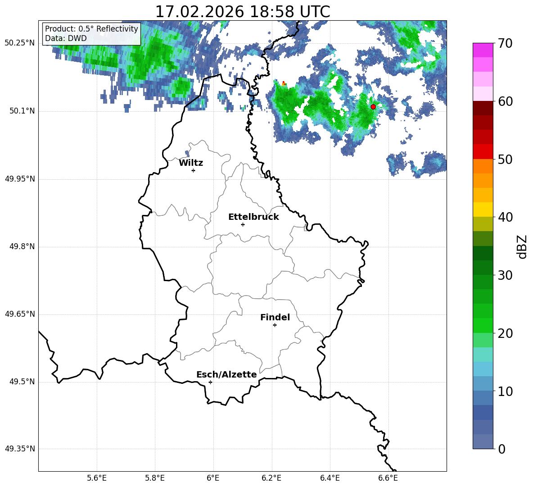The image size is (533, 487).
Task: Click the light blue swatch between 10 and 20
Action: (x=483, y=369)
